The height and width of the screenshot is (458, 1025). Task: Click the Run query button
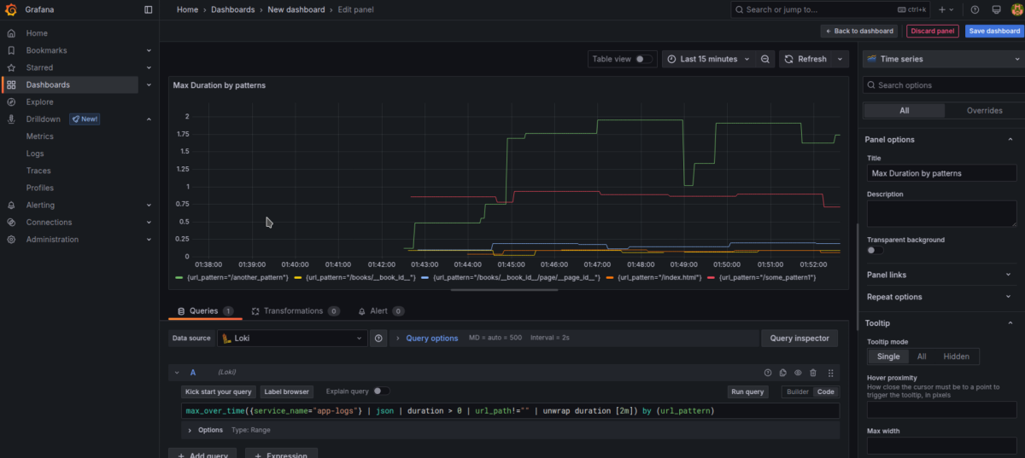[x=747, y=391]
